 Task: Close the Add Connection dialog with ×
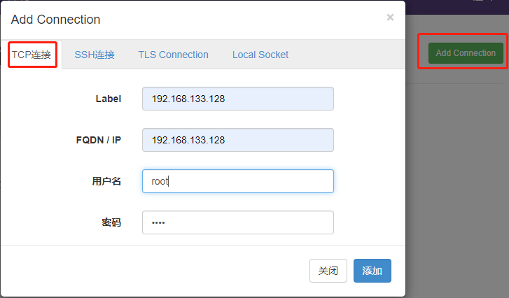pyautogui.click(x=390, y=17)
